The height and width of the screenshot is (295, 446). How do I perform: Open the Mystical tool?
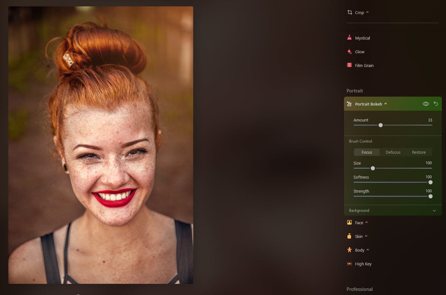362,38
